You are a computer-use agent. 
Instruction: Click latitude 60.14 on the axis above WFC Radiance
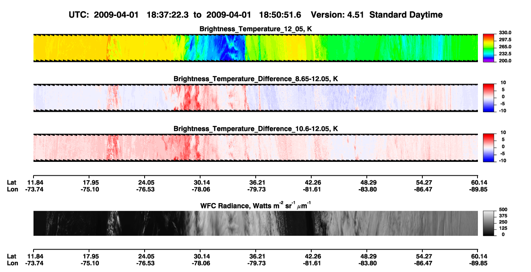click(477, 182)
